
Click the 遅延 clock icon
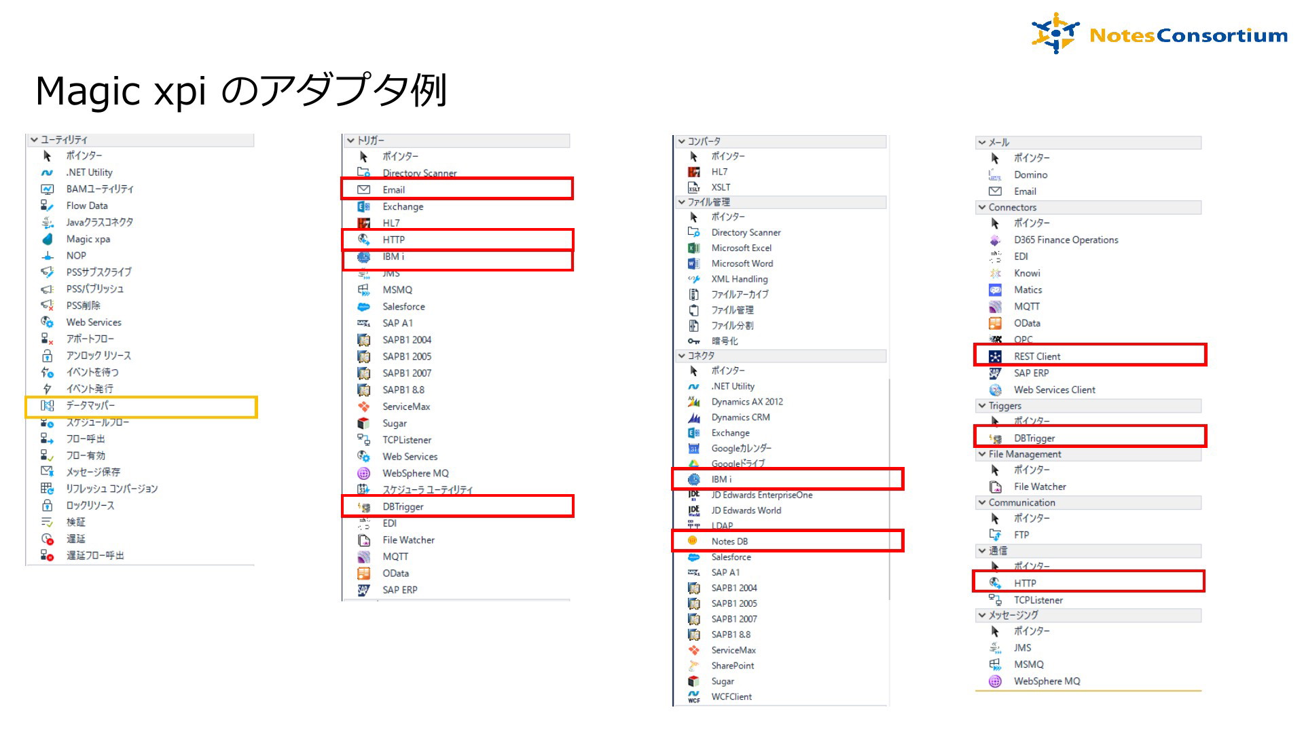tap(47, 539)
